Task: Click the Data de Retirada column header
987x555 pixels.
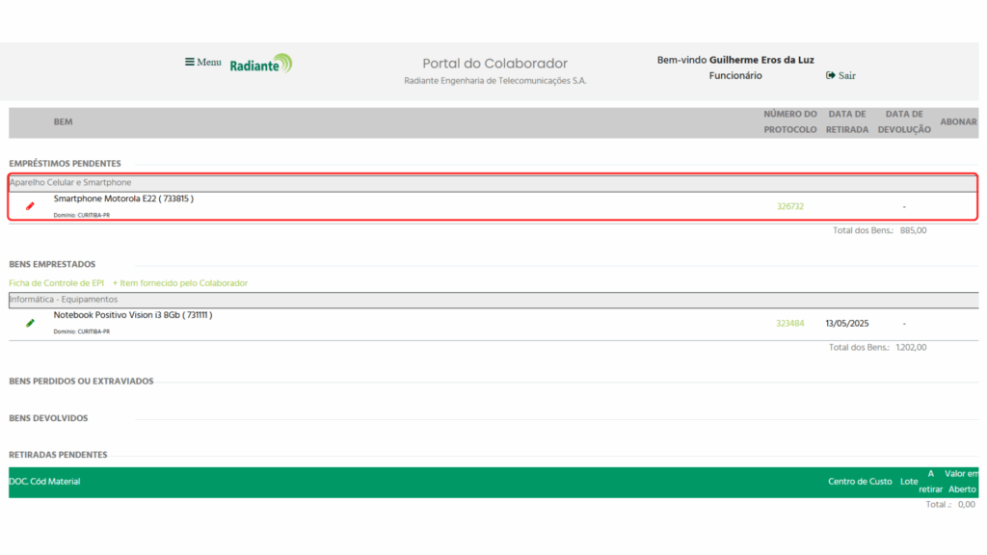Action: (x=846, y=121)
